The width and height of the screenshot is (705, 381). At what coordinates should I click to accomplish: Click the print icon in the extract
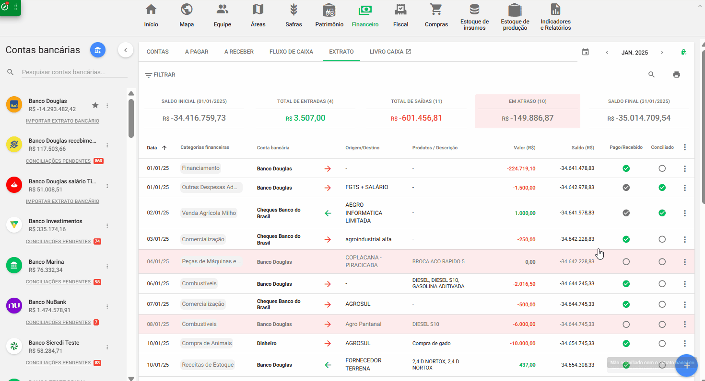point(676,75)
